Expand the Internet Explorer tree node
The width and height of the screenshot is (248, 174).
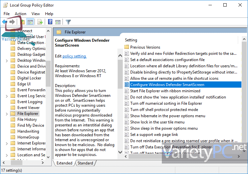click(7, 143)
